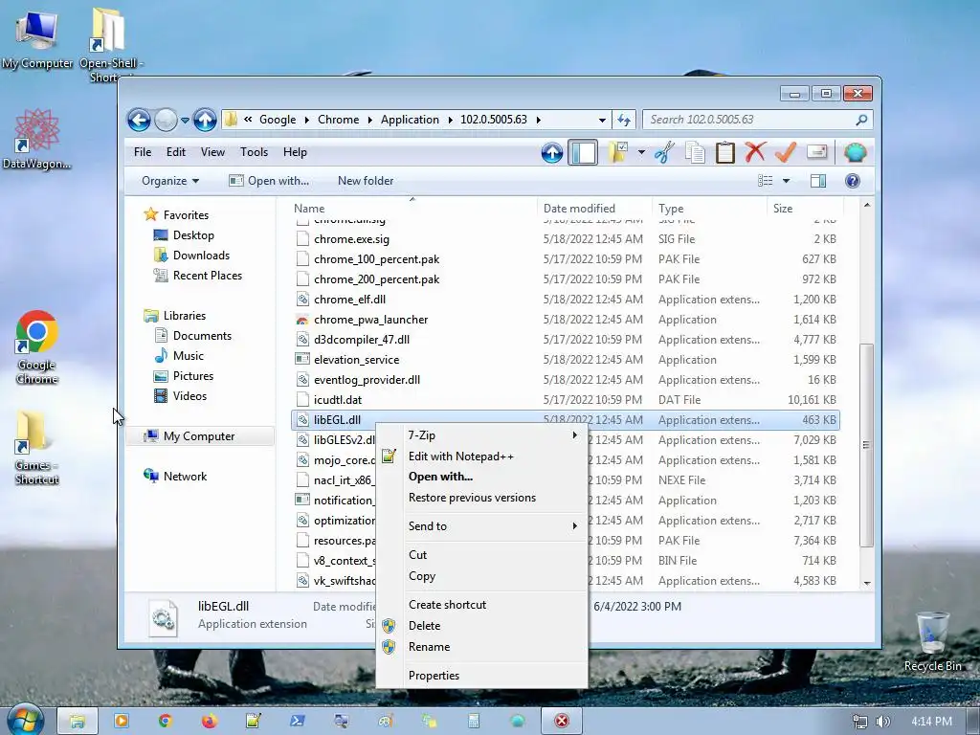
Task: Click the Refresh button beside address bar
Action: pos(624,120)
